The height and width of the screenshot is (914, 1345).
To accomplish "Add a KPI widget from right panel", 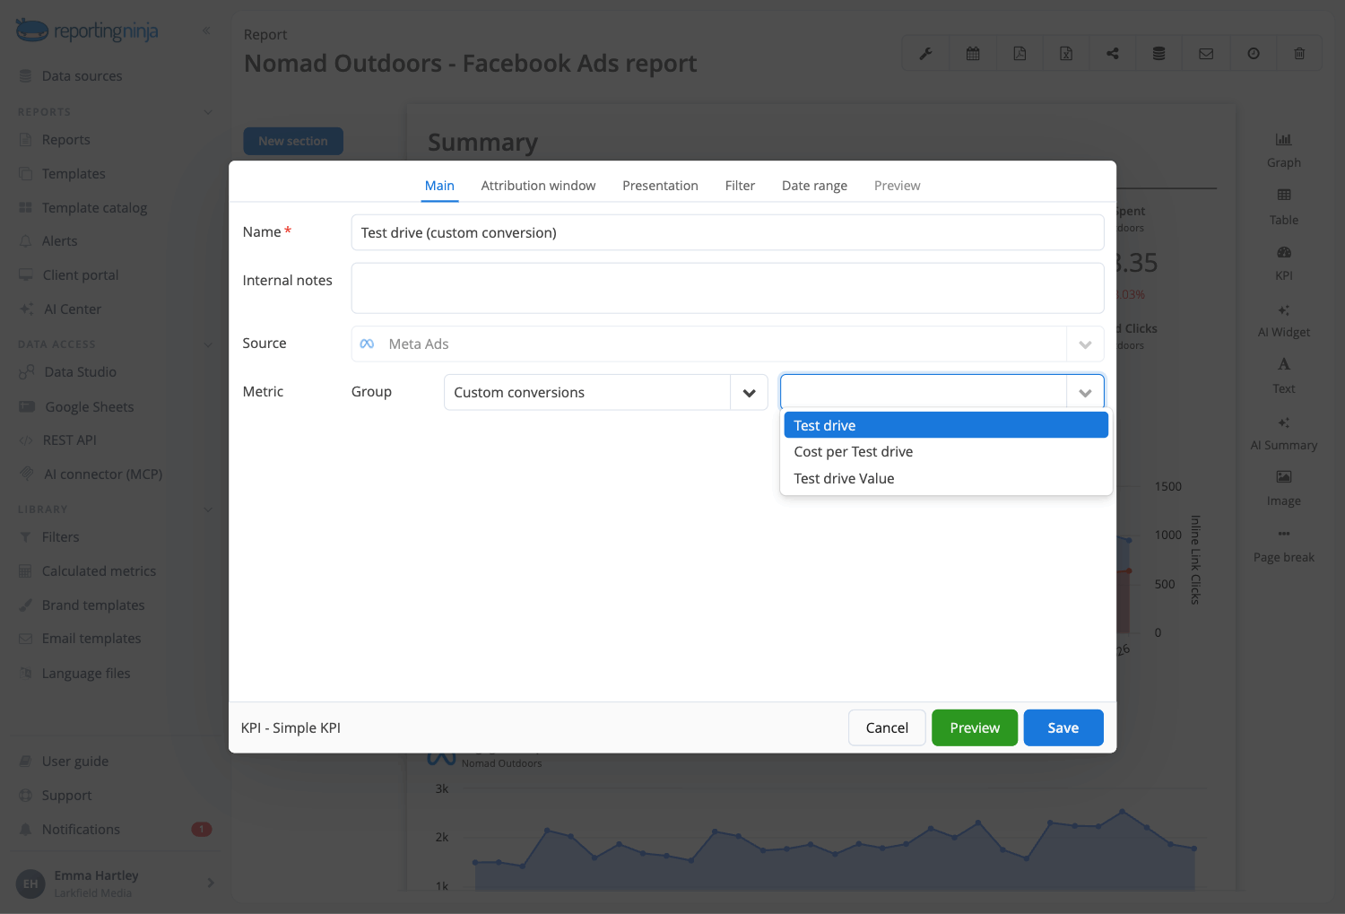I will [x=1284, y=264].
